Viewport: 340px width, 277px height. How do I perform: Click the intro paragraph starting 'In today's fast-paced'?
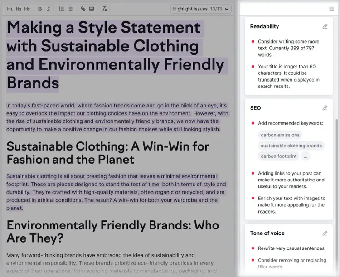(117, 117)
